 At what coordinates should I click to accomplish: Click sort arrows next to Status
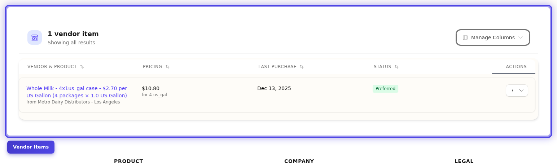pyautogui.click(x=396, y=67)
